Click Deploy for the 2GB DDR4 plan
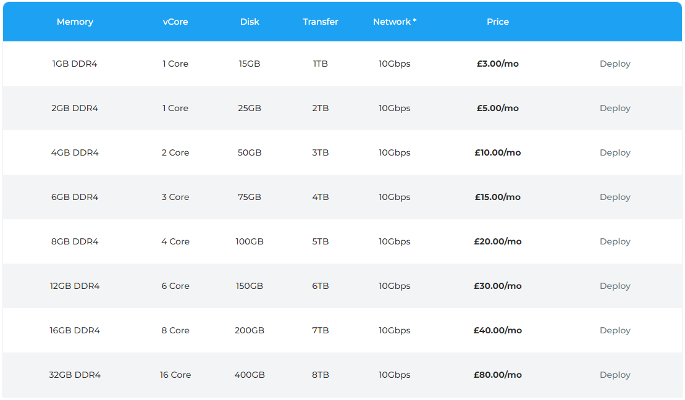The image size is (685, 400). tap(615, 108)
